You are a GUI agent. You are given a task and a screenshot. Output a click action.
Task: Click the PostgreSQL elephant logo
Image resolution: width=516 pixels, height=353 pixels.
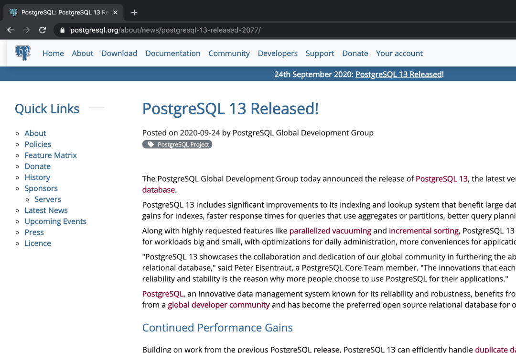point(22,53)
